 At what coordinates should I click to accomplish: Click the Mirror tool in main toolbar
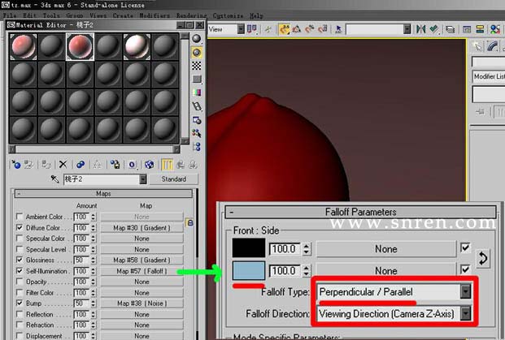420,29
